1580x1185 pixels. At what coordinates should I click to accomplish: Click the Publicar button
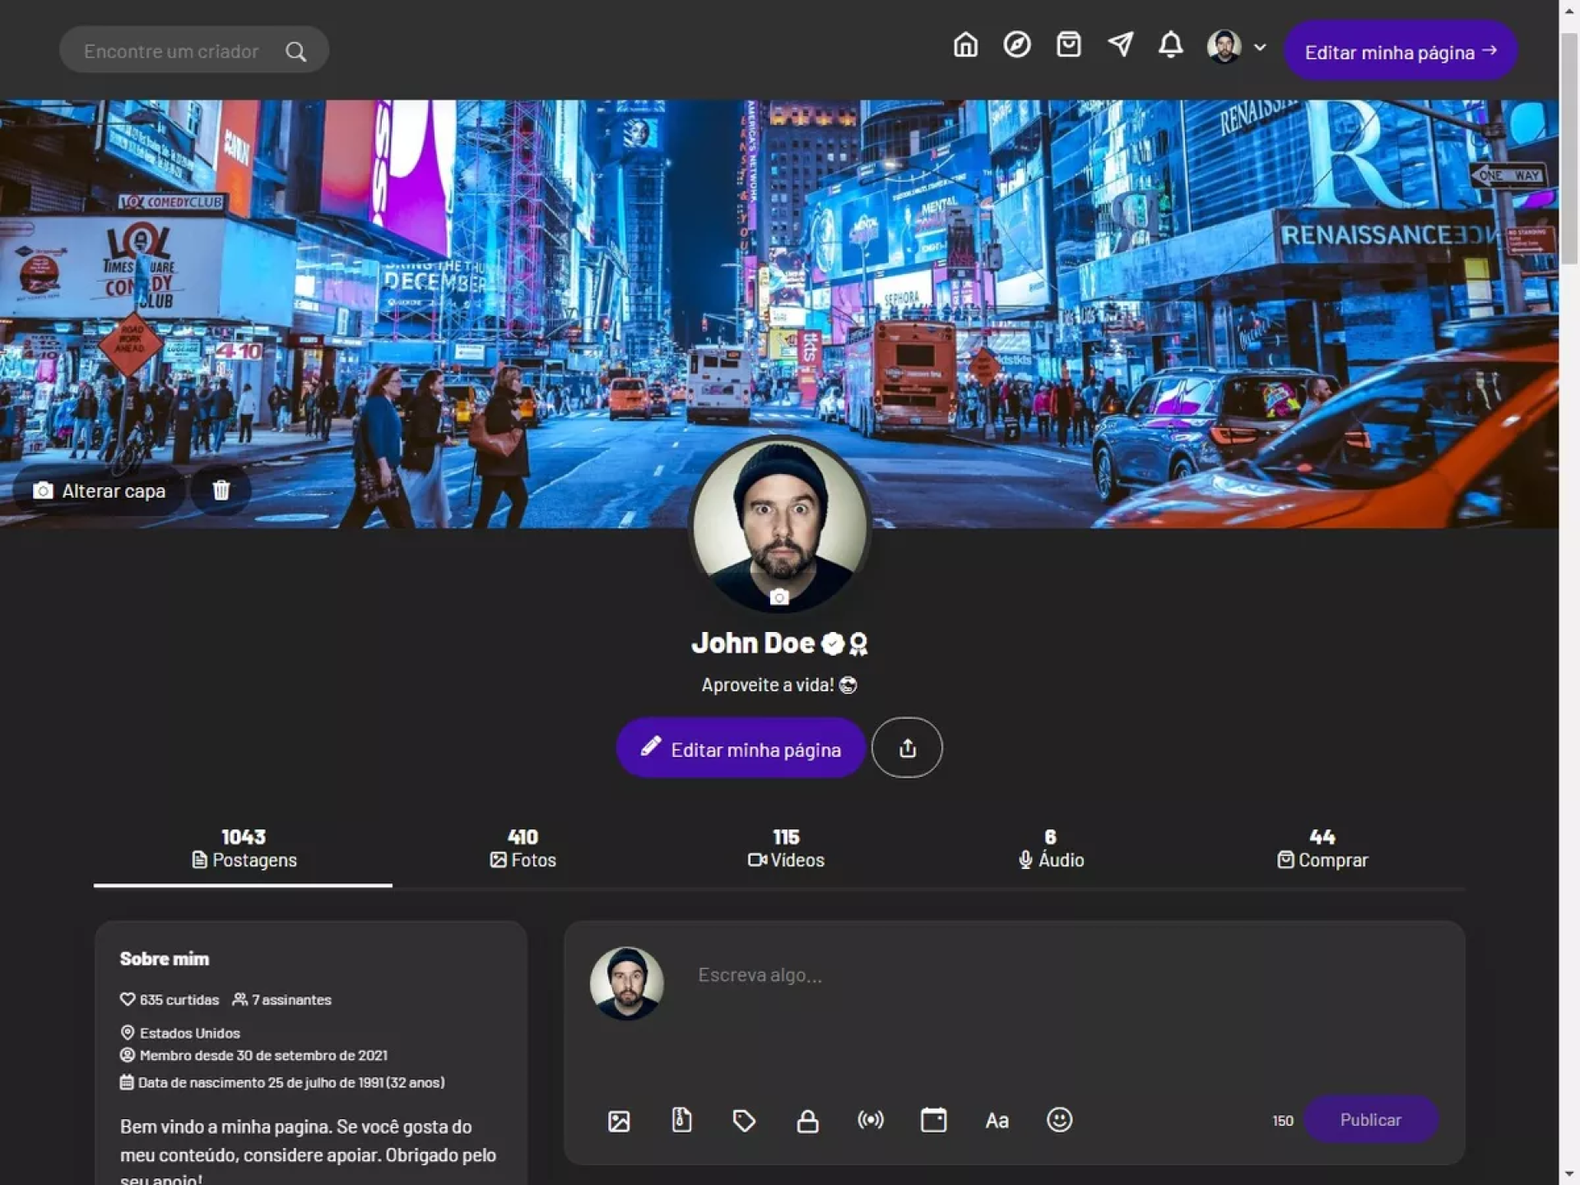1370,1119
